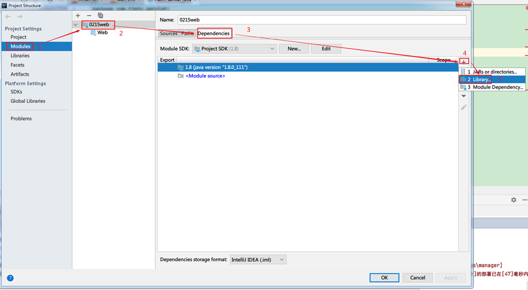Viewport: 528px width, 290px height.
Task: Switch to the Dependencies tab
Action: (214, 33)
